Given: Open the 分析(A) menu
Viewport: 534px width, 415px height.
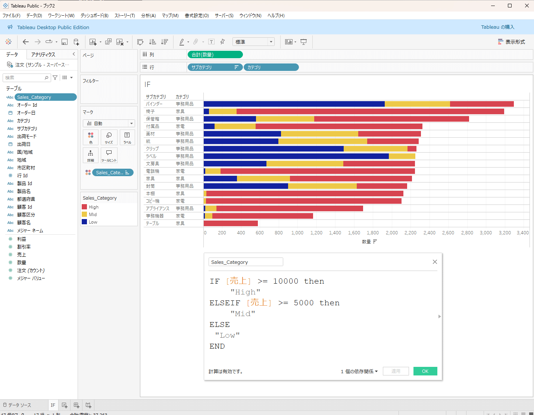Looking at the screenshot, I should pyautogui.click(x=149, y=16).
